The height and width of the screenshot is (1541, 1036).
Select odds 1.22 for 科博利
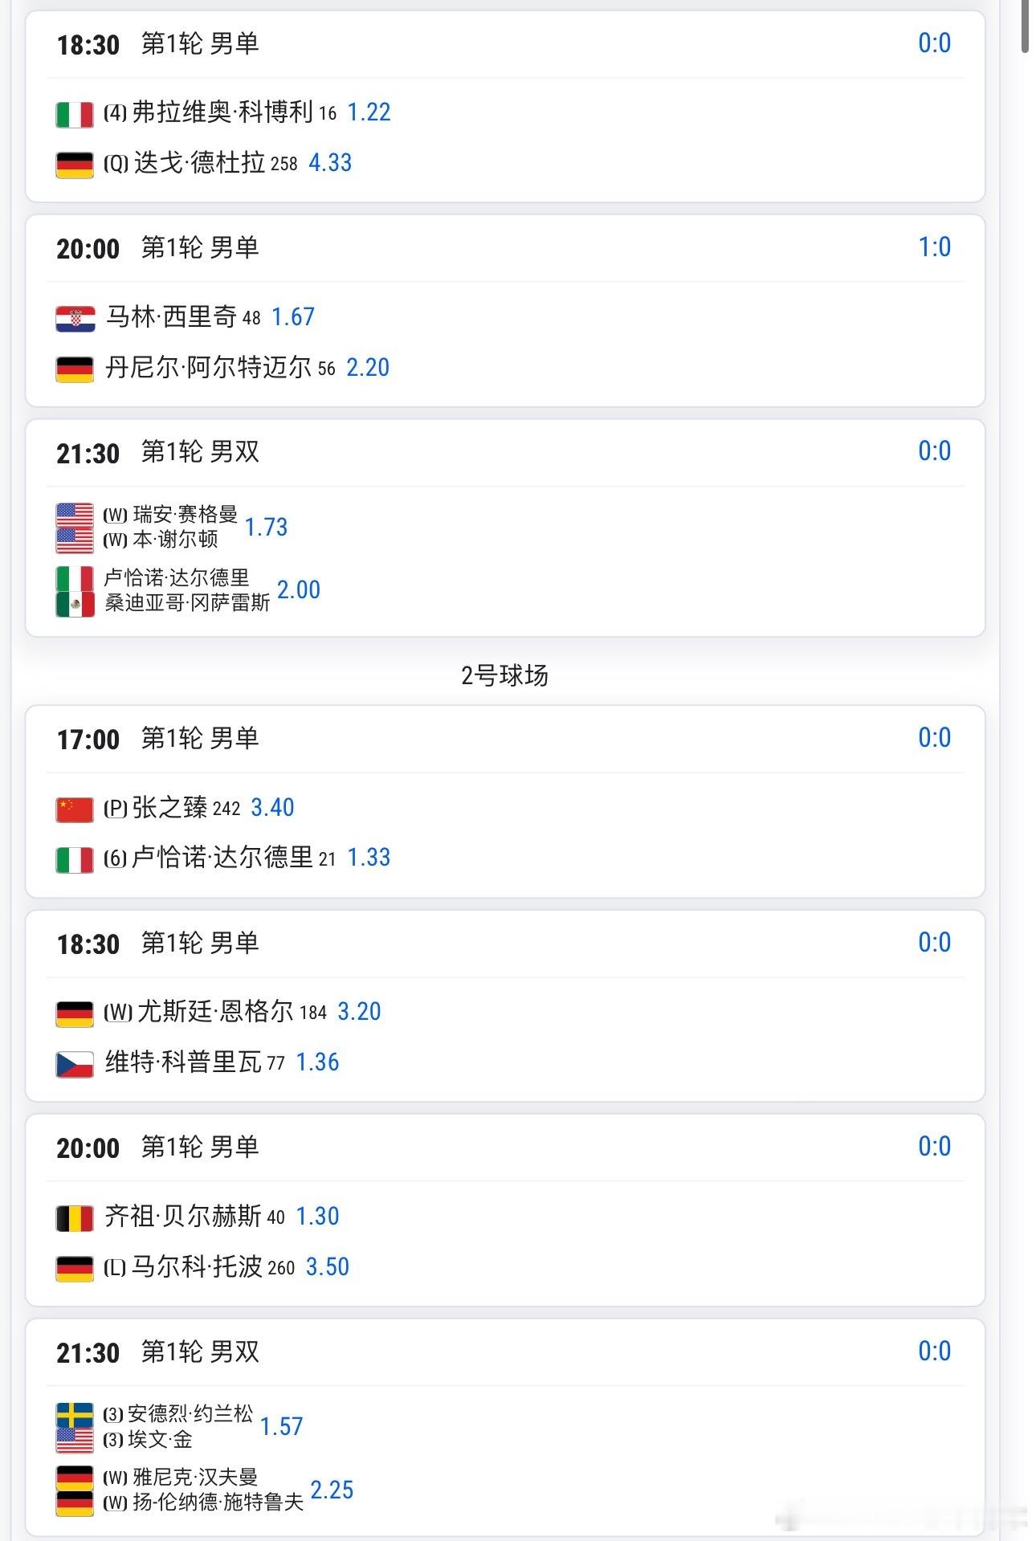pyautogui.click(x=369, y=112)
